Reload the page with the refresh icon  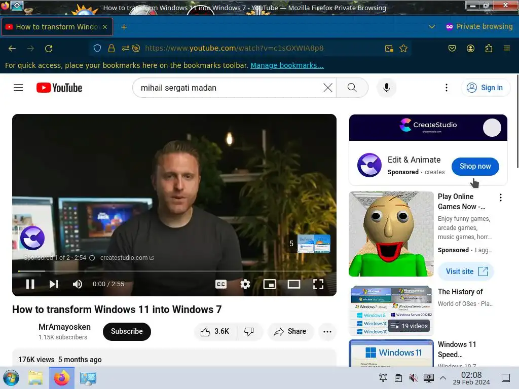tap(49, 49)
